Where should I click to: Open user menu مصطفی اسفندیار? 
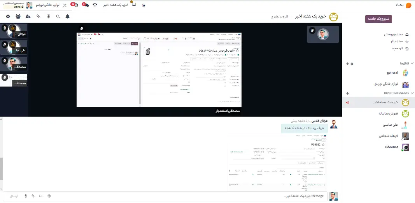13,5
